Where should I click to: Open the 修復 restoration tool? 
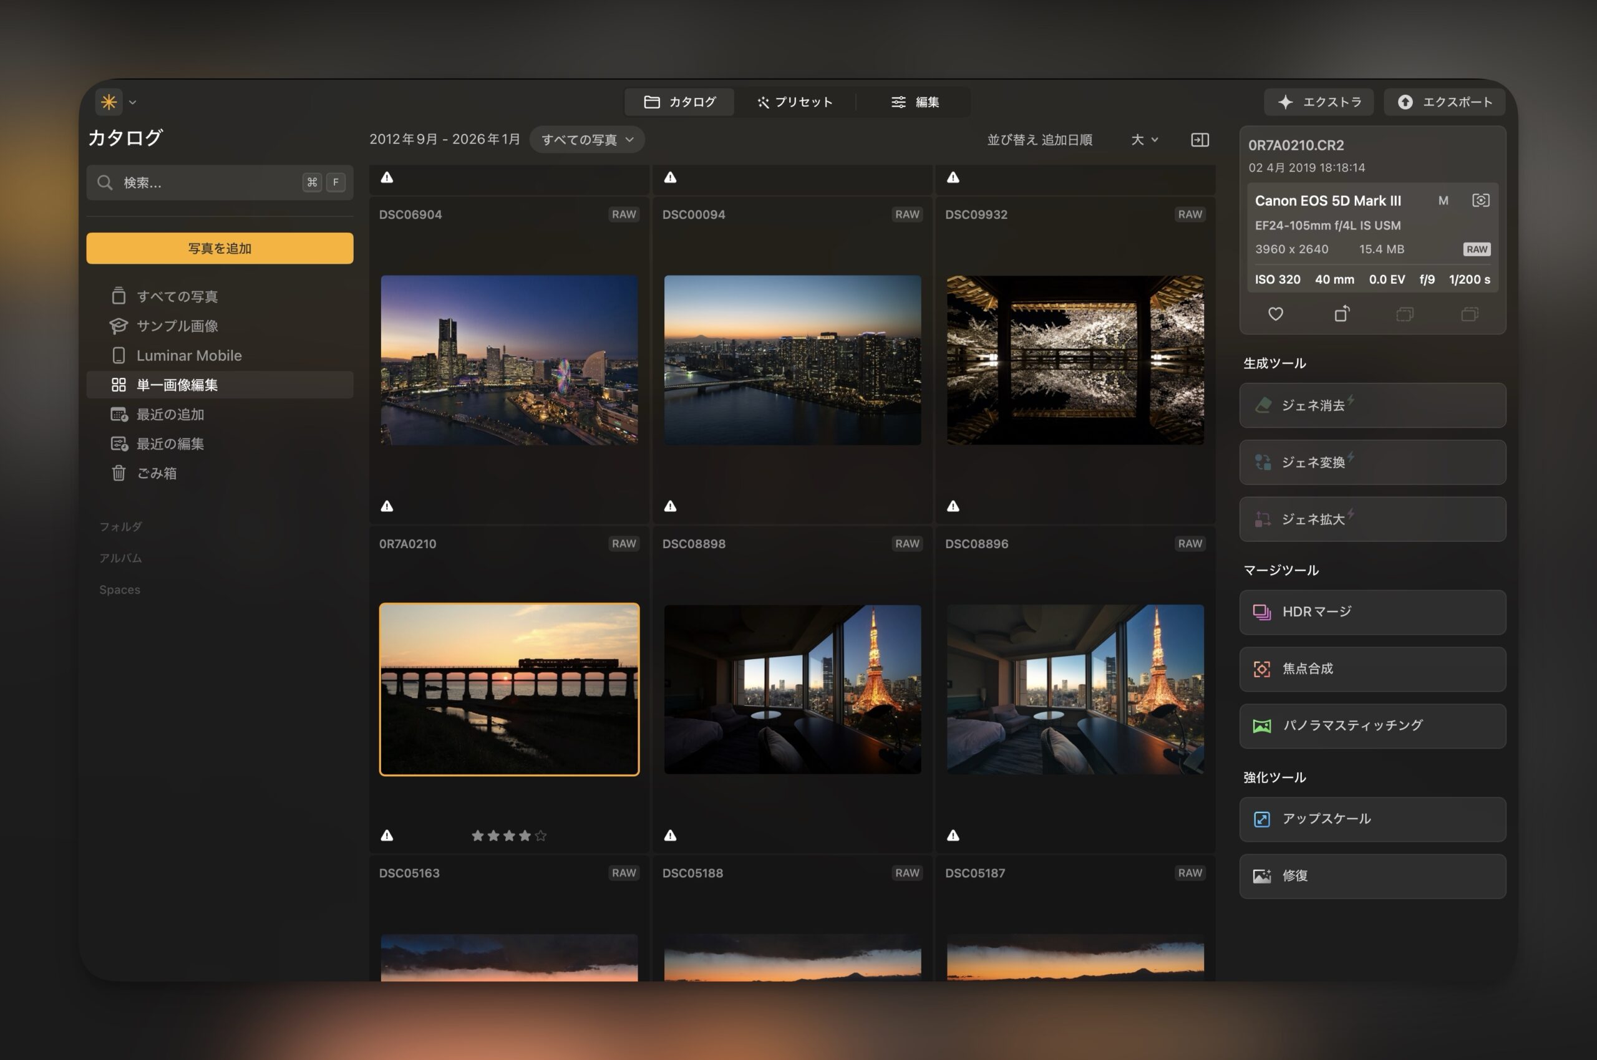(x=1371, y=875)
